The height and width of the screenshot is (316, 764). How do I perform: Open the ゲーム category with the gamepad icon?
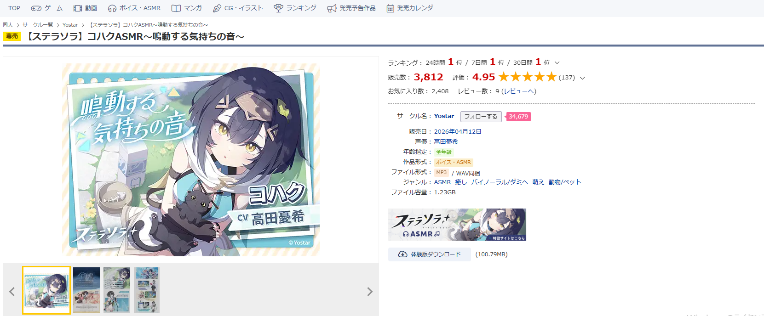click(46, 8)
